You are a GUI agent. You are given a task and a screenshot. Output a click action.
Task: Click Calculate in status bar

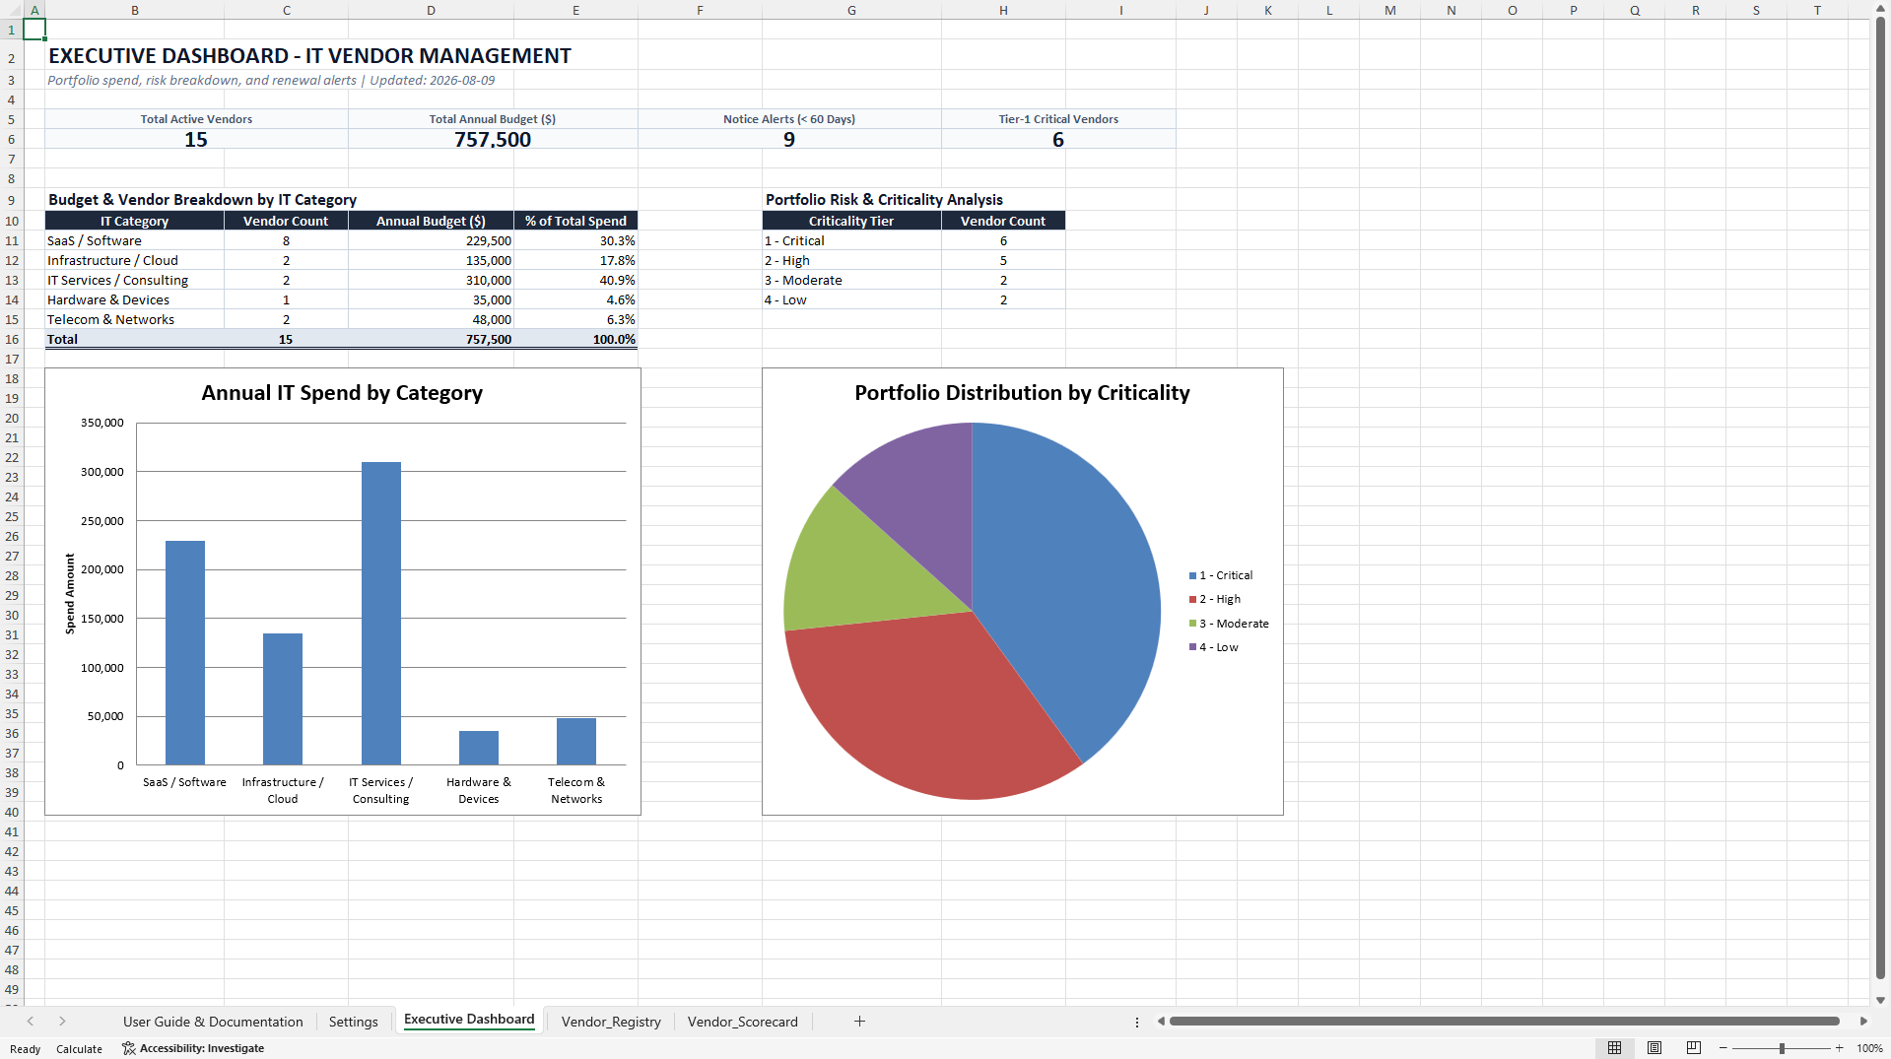(79, 1049)
